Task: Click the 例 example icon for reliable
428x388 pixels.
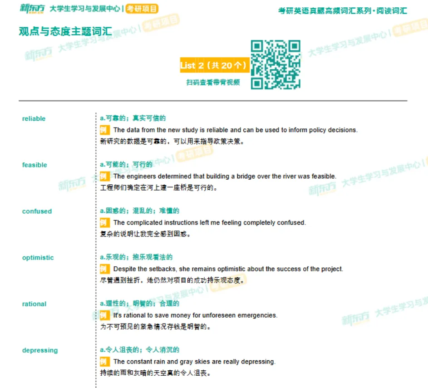Action: (x=105, y=130)
